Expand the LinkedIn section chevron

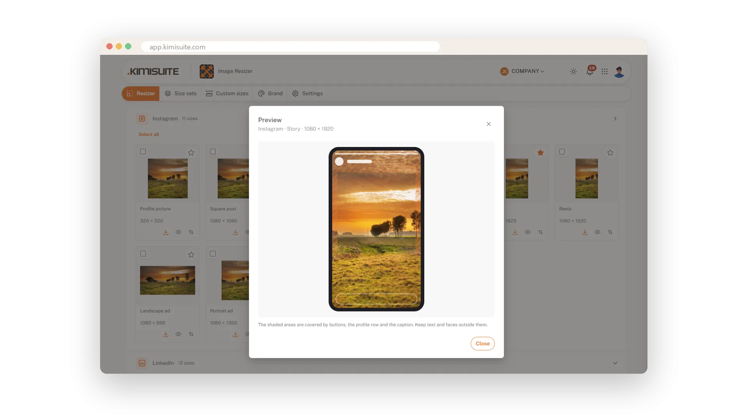tap(615, 363)
